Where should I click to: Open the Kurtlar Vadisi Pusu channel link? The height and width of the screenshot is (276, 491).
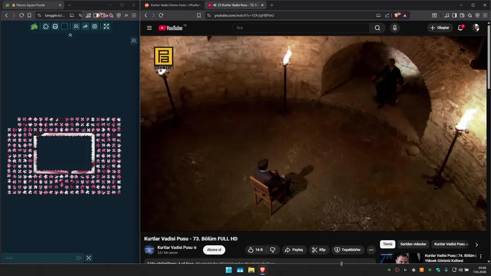175,248
